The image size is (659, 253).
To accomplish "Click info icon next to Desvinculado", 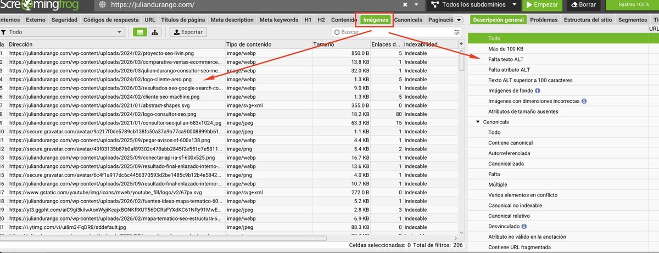I will pos(524,226).
